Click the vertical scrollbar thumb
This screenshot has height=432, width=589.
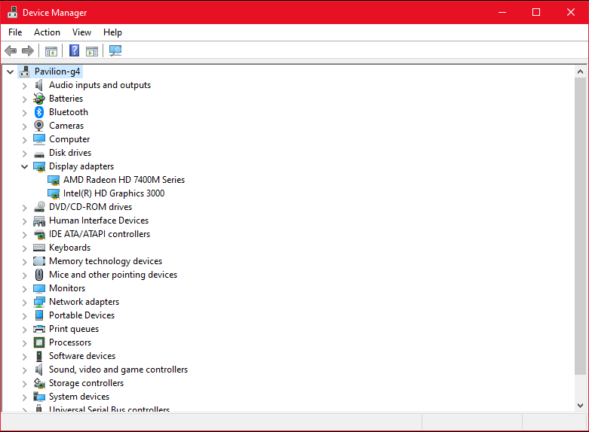580,226
